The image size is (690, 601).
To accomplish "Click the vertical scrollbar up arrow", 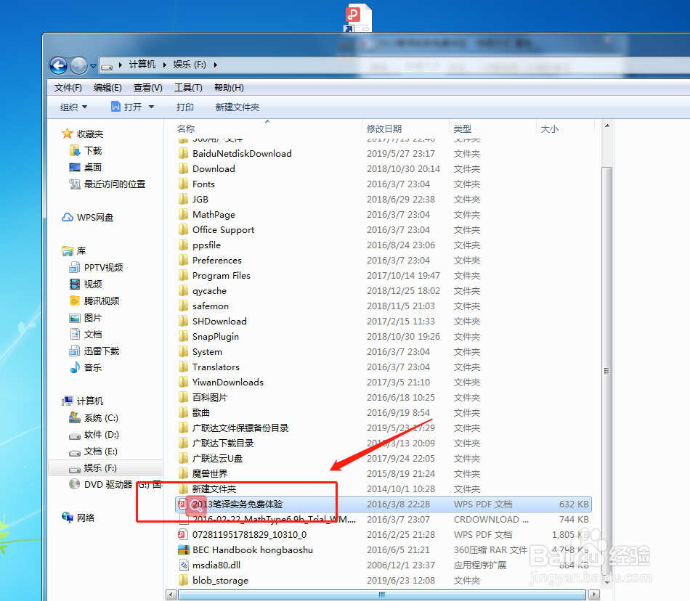I will 607,126.
